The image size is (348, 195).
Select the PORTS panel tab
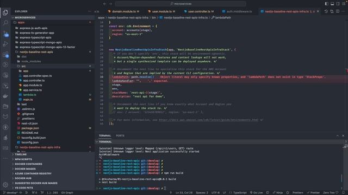tap(120, 136)
